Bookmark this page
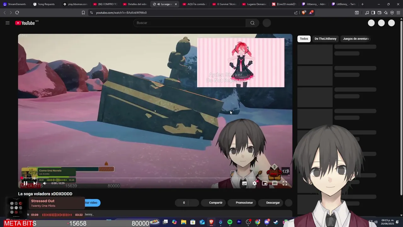This screenshot has height=227, width=403. click(x=83, y=13)
